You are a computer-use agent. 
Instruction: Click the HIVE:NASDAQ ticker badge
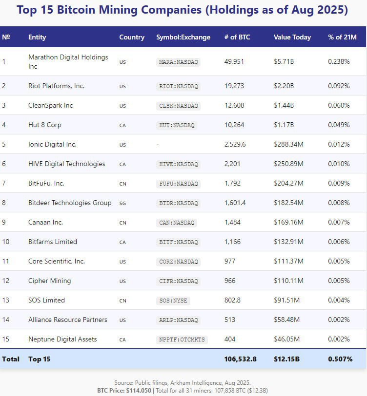click(179, 164)
